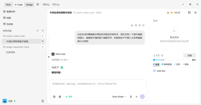The width and height of the screenshot is (201, 105).
Task: Click the slash command icon in input
Action: click(54, 97)
